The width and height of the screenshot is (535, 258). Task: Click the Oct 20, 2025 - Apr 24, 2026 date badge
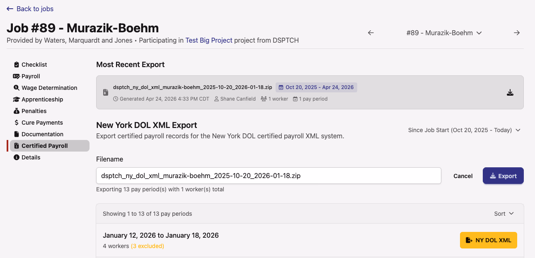pyautogui.click(x=316, y=87)
